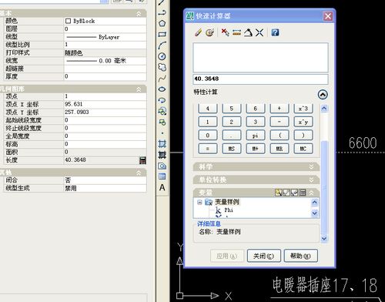Click the 闭合 property value field
The height and width of the screenshot is (302, 385).
click(105, 180)
